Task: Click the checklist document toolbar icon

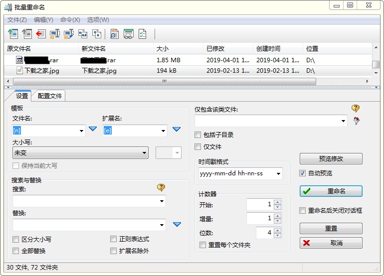Action: click(143, 34)
